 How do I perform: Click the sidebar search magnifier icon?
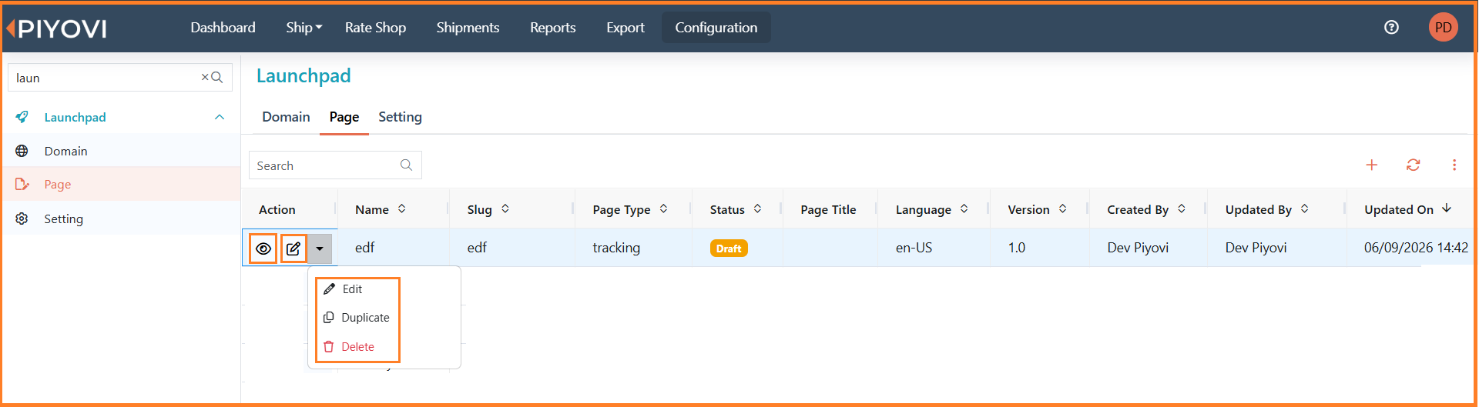217,78
